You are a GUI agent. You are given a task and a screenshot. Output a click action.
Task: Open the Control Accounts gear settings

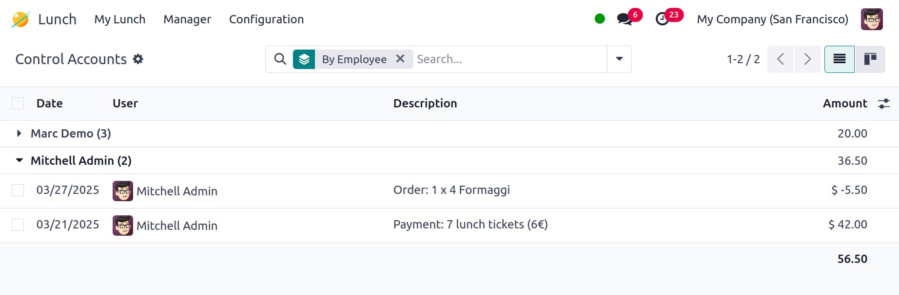coord(138,59)
